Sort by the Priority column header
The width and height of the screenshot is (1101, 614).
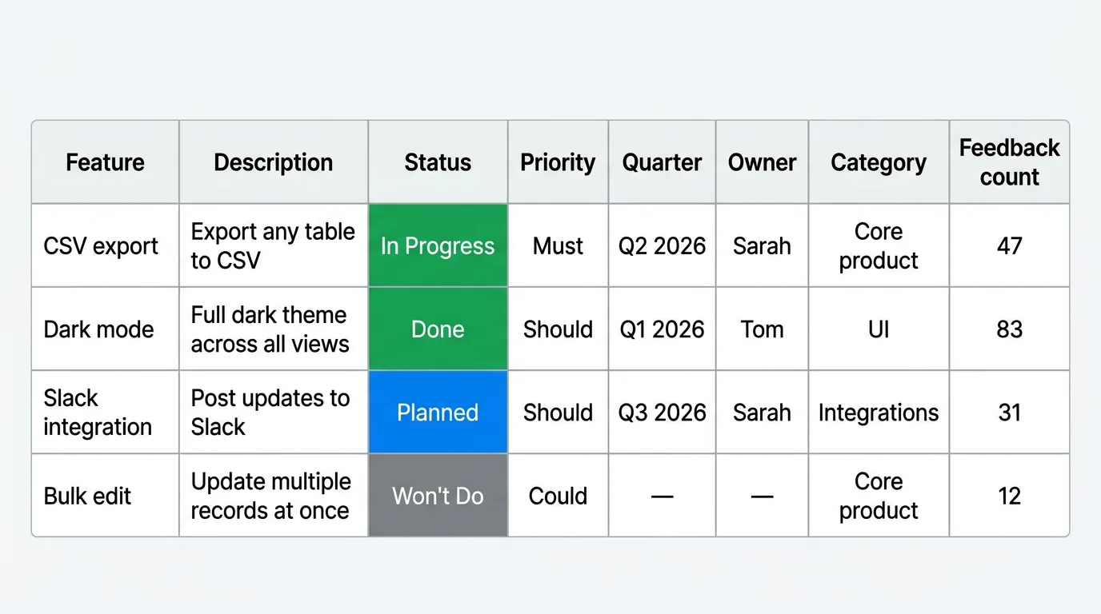point(558,162)
